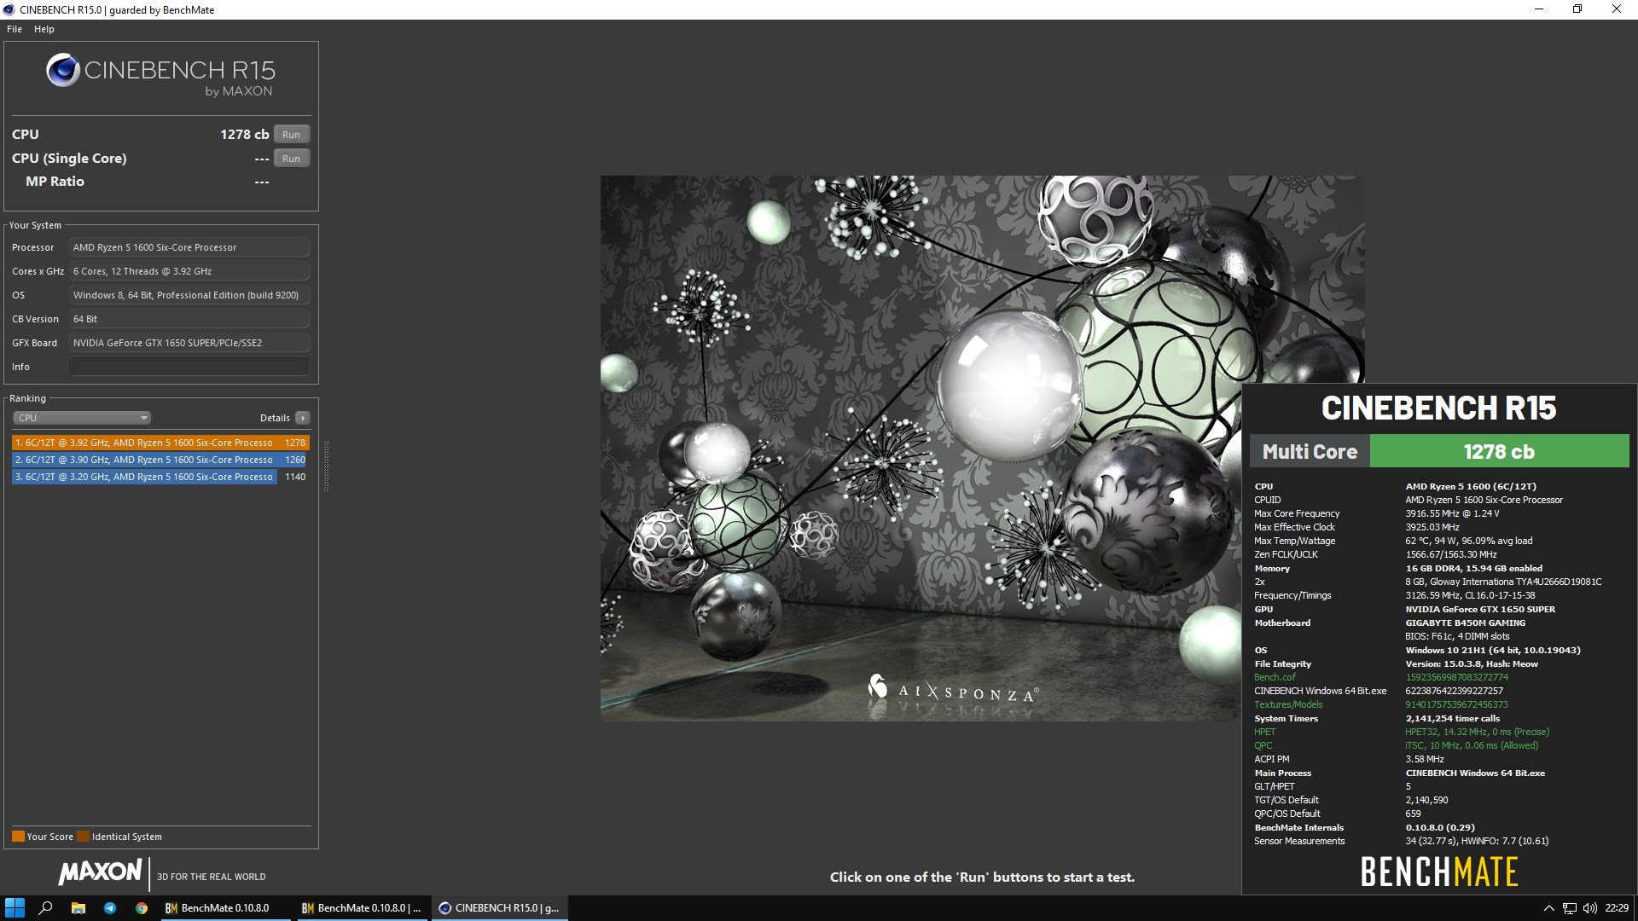Click the BENCHMATE logo in overlay
This screenshot has height=921, width=1638.
click(1439, 872)
